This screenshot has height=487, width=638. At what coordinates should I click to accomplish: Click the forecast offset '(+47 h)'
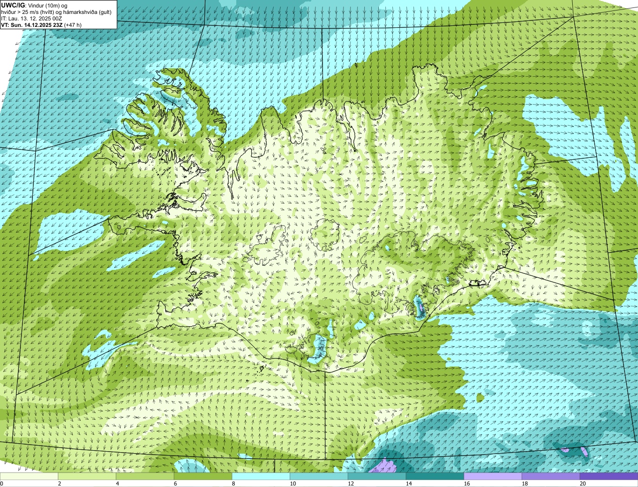coord(73,24)
